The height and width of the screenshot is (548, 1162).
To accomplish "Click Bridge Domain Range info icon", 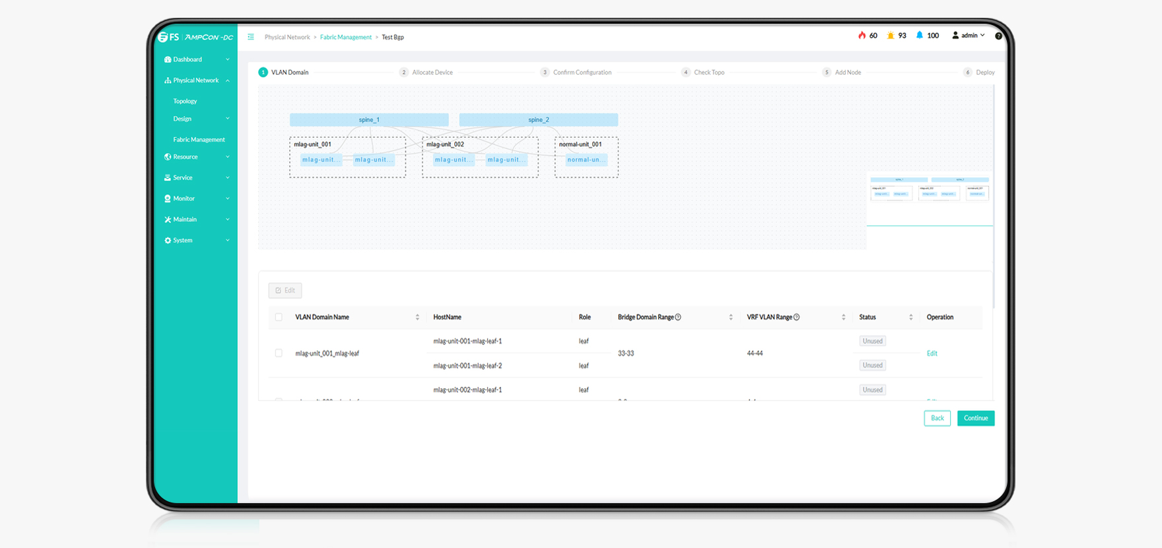I will [x=678, y=317].
